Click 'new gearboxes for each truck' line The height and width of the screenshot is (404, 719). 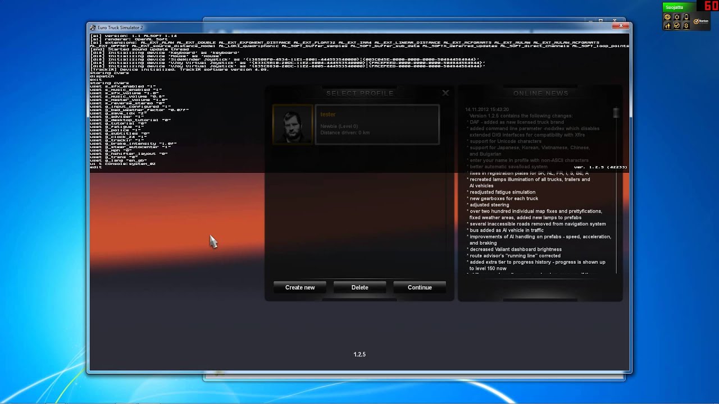pyautogui.click(x=502, y=199)
